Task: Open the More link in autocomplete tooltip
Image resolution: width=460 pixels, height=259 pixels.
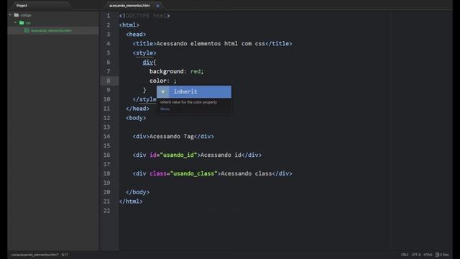Action: click(x=165, y=109)
